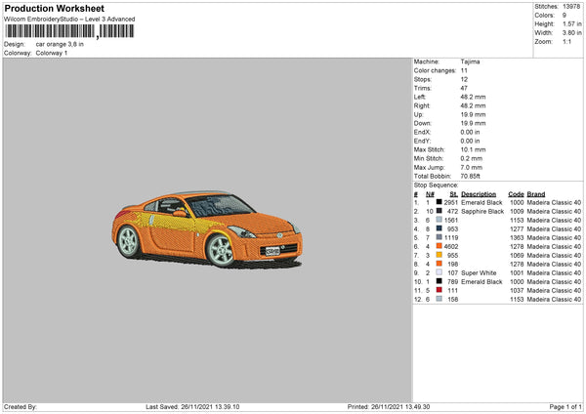Click the St. column header

[453, 193]
